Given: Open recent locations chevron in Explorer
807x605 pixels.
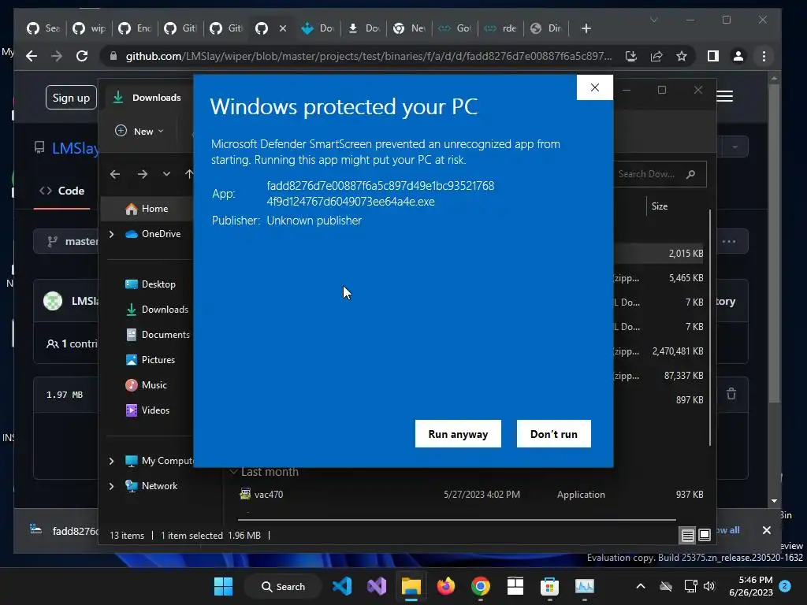Looking at the screenshot, I should point(166,174).
